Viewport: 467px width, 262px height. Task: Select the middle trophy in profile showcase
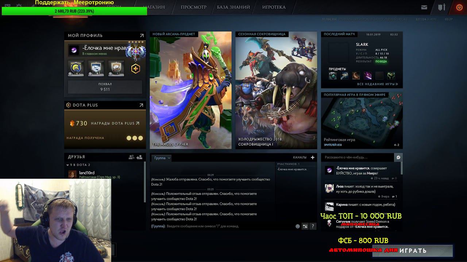pos(96,68)
